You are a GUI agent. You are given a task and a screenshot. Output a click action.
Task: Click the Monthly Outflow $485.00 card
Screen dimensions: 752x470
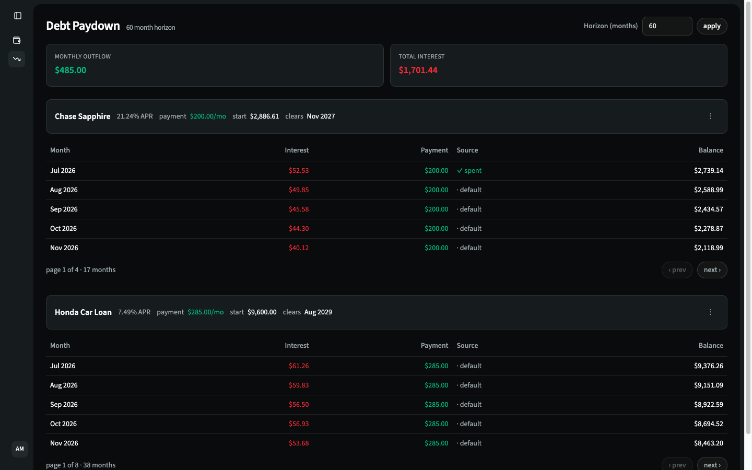[215, 65]
